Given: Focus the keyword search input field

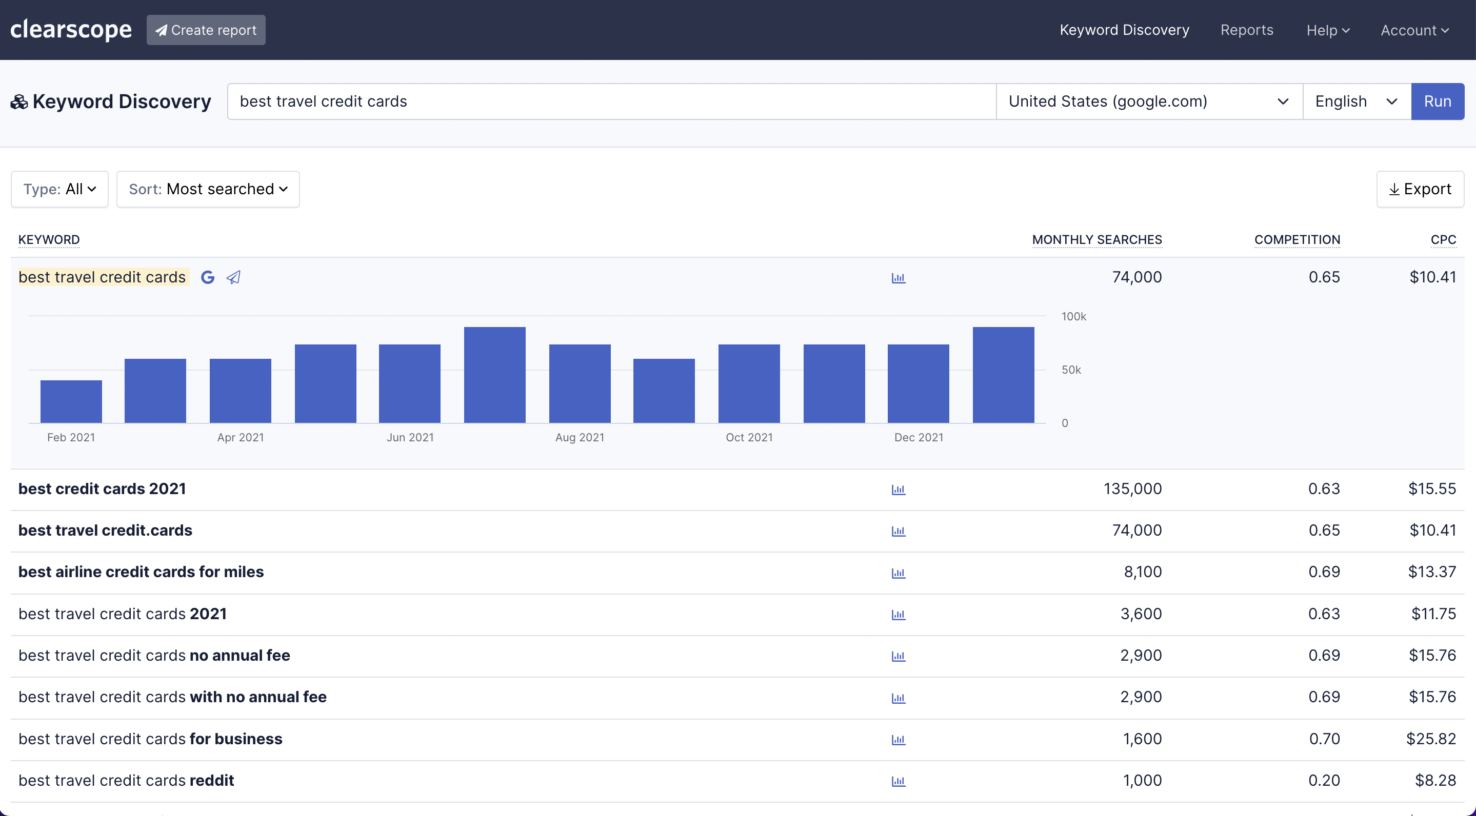Looking at the screenshot, I should pos(611,101).
